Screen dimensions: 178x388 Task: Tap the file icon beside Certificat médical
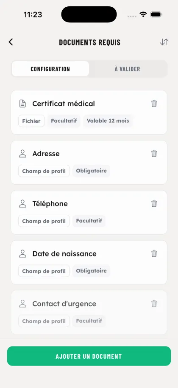[22, 104]
